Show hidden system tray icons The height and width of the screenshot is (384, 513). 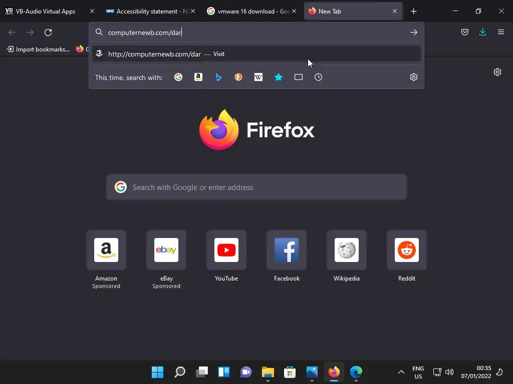(x=401, y=372)
